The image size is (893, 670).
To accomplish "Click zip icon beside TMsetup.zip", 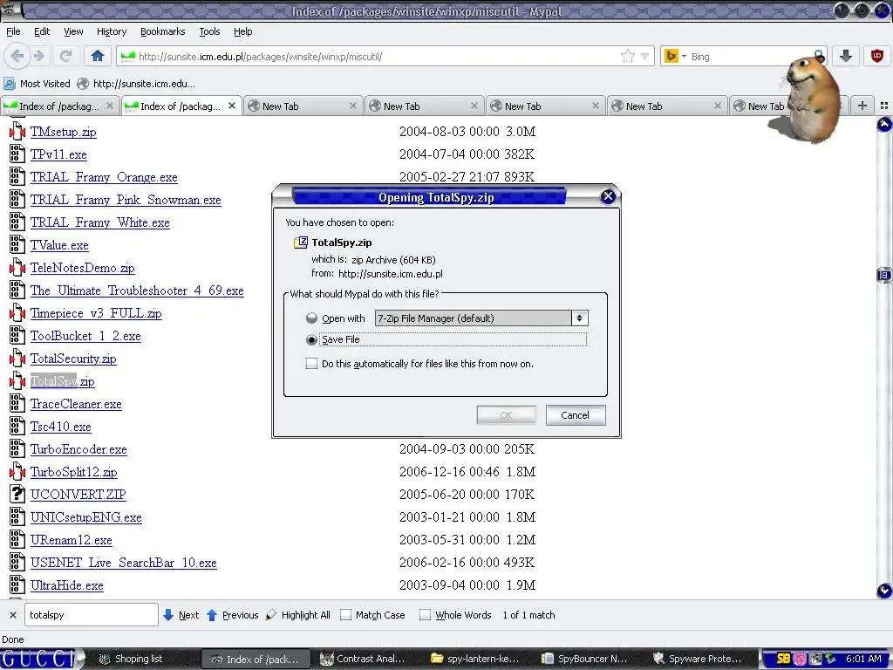I will coord(17,132).
